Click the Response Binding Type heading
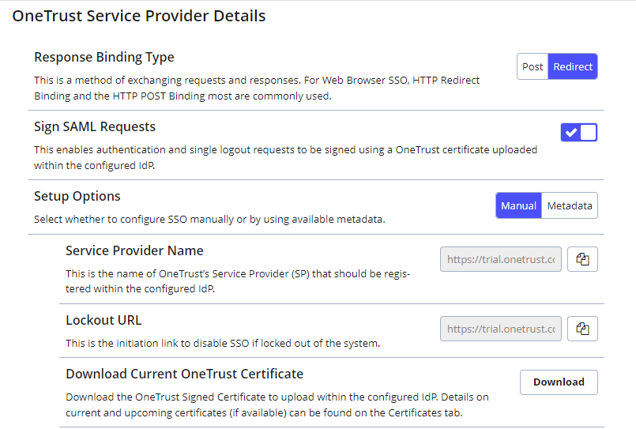This screenshot has height=429, width=636. point(104,57)
